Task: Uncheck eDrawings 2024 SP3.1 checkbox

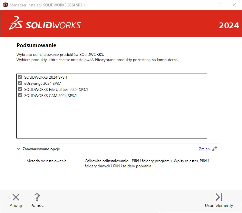Action: [x=20, y=83]
